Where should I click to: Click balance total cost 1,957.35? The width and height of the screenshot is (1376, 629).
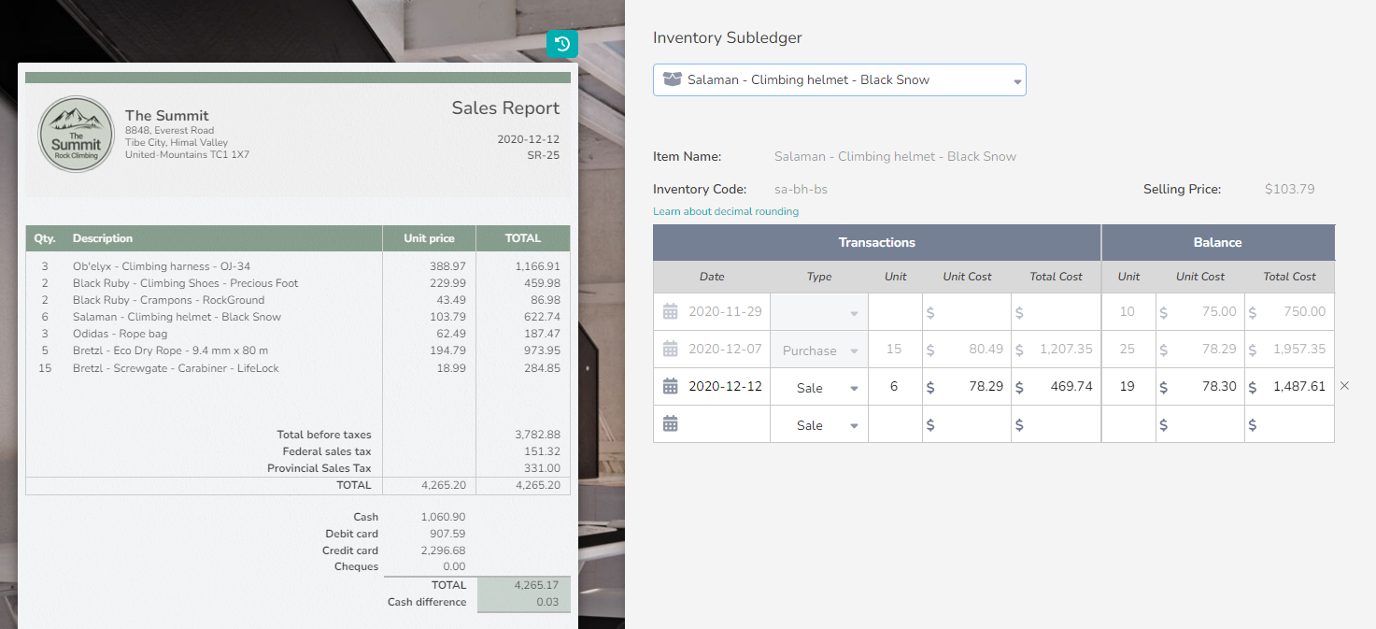(x=1289, y=350)
